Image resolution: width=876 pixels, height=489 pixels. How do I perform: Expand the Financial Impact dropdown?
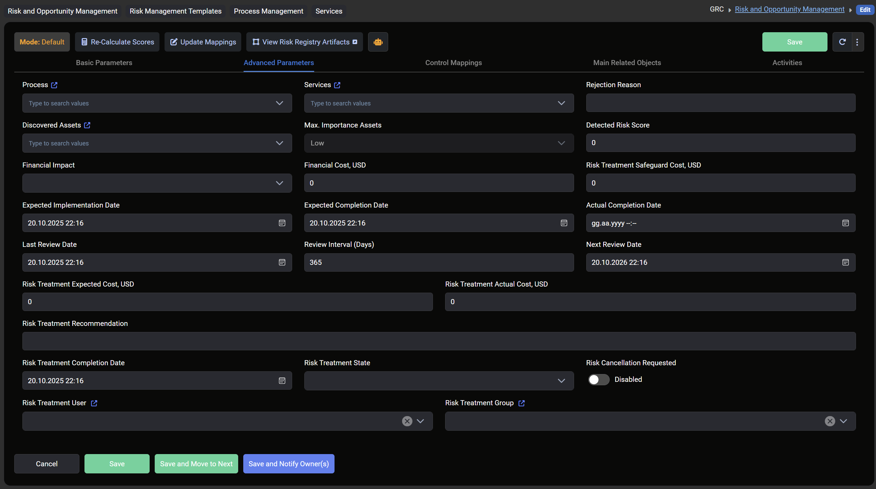pos(279,183)
